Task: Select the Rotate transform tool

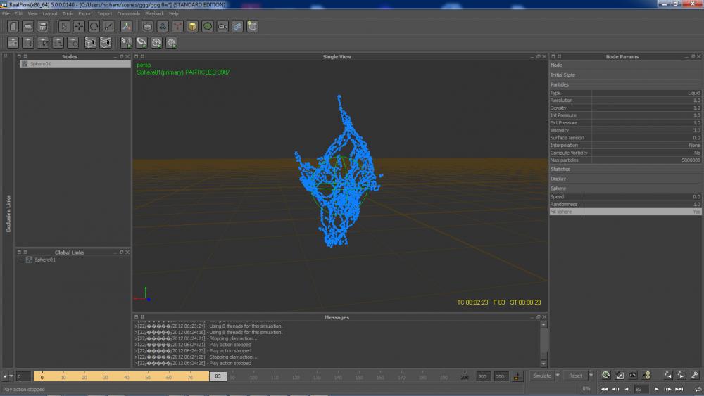Action: coord(94,26)
